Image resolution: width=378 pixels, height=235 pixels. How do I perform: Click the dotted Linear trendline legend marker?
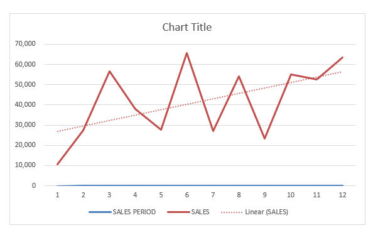coord(232,212)
